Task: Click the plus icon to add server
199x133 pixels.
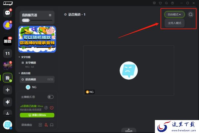Action: click(x=8, y=90)
